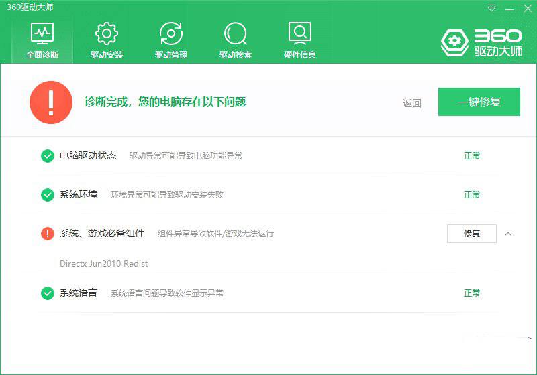Click the large red exclamation alert icon
The width and height of the screenshot is (537, 375).
[x=51, y=102]
